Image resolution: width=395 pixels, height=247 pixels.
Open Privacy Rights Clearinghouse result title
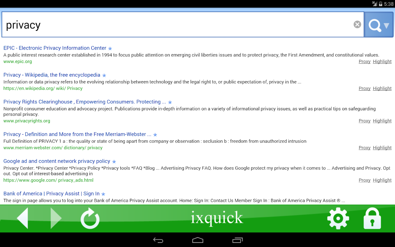click(85, 102)
